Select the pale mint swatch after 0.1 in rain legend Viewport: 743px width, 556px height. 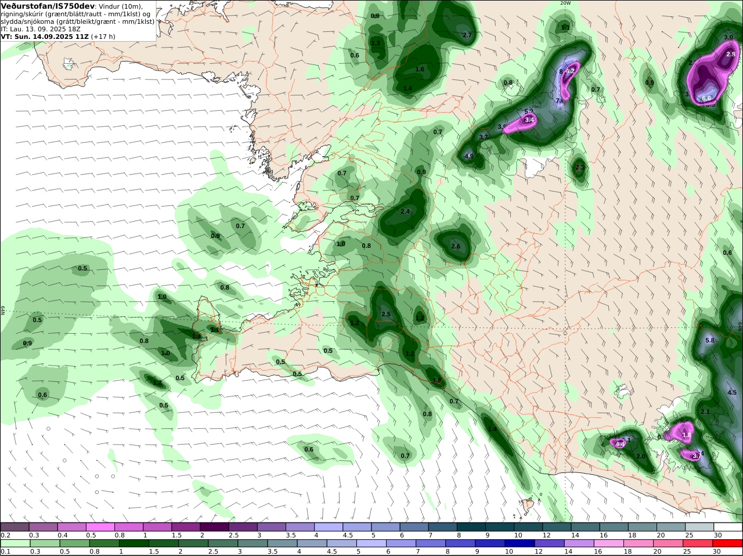pyautogui.click(x=15, y=544)
